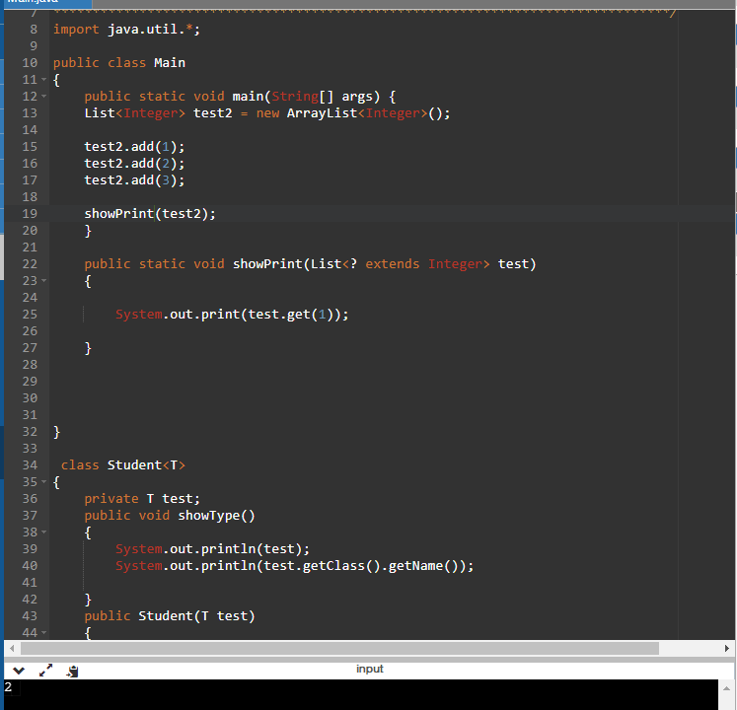Click the console scrollbar up arrow
737x710 pixels.
(x=727, y=688)
